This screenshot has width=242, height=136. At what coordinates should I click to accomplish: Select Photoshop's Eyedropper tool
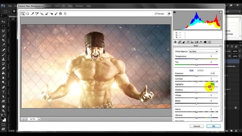coord(3,45)
